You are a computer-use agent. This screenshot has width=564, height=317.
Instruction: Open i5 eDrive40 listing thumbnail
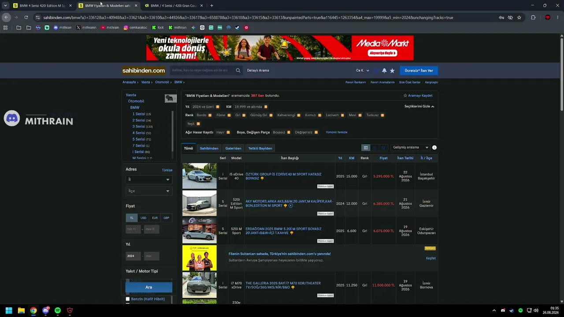(x=200, y=176)
